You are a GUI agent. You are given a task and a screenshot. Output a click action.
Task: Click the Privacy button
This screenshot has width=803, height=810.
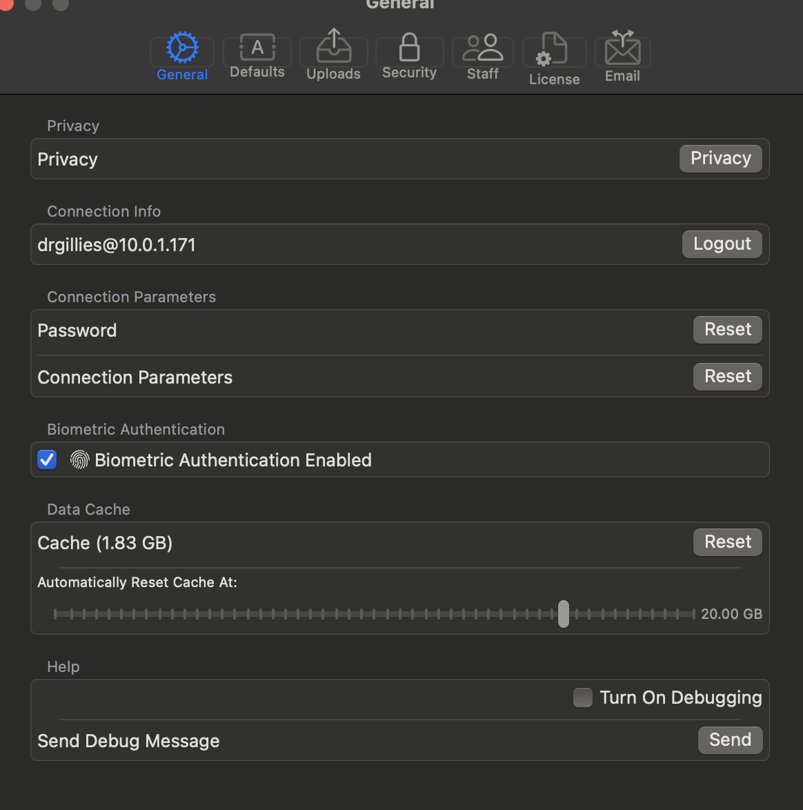720,159
